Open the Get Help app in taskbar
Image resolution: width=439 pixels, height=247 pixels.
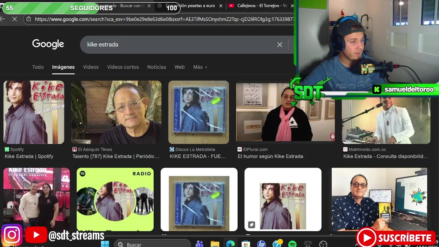pyautogui.click(x=277, y=244)
